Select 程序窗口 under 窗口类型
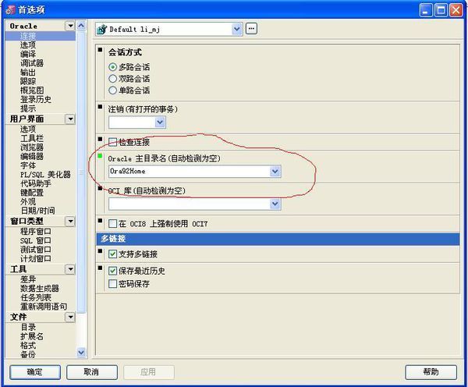Viewport: 468px width, 387px height. tap(36, 232)
